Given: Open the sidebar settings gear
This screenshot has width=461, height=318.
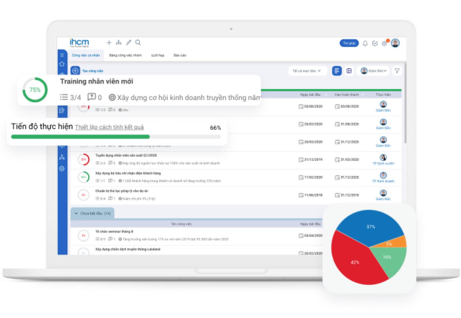Looking at the screenshot, I should [62, 169].
